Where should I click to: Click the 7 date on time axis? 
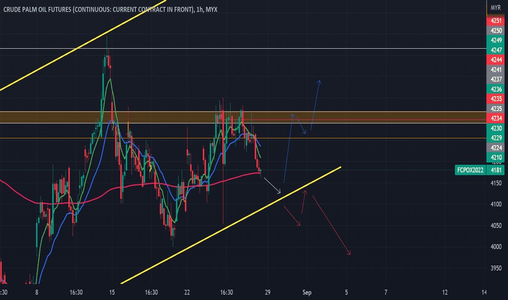(385, 292)
